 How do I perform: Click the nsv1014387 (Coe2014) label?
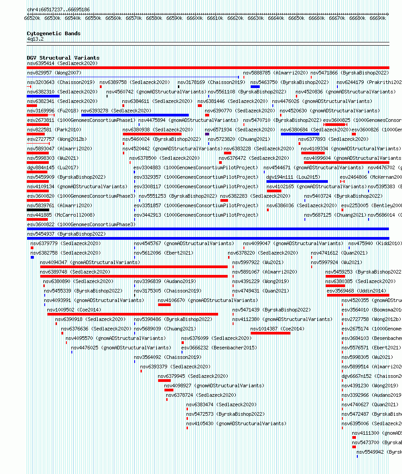click(277, 329)
